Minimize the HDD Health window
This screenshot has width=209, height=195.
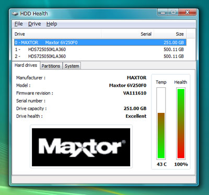pyautogui.click(x=163, y=13)
